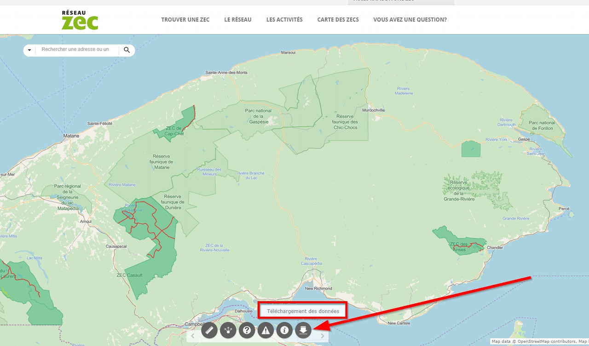
Task: Click the ZEC de Cap-Chat map label
Action: coord(175,131)
